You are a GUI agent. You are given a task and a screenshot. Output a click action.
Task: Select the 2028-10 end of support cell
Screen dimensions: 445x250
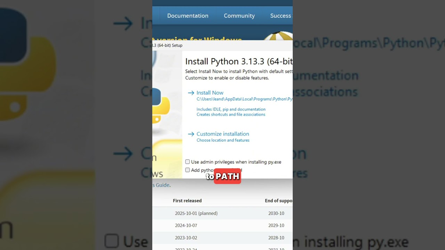276,238
